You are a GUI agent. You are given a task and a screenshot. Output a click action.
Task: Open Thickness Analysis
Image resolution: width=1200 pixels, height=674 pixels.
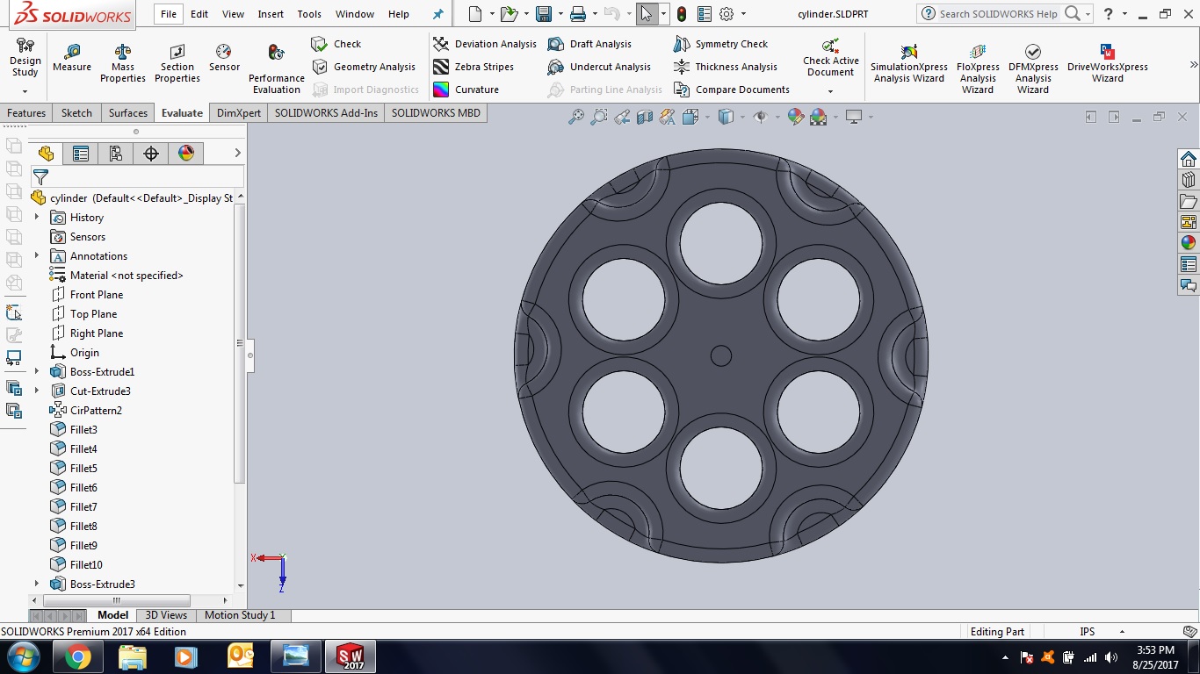pyautogui.click(x=726, y=67)
